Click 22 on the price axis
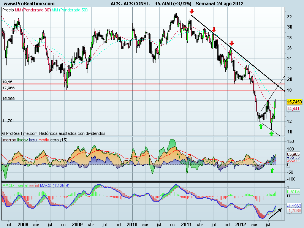Screen dimensions: 304x228 [289, 69]
